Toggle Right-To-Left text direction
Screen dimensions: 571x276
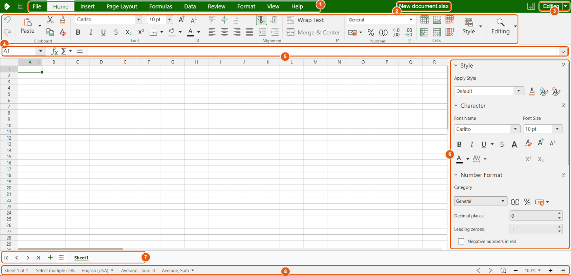[274, 19]
